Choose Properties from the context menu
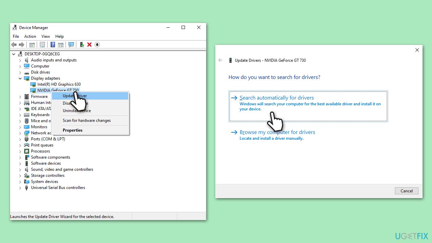432x243 pixels. [90, 130]
